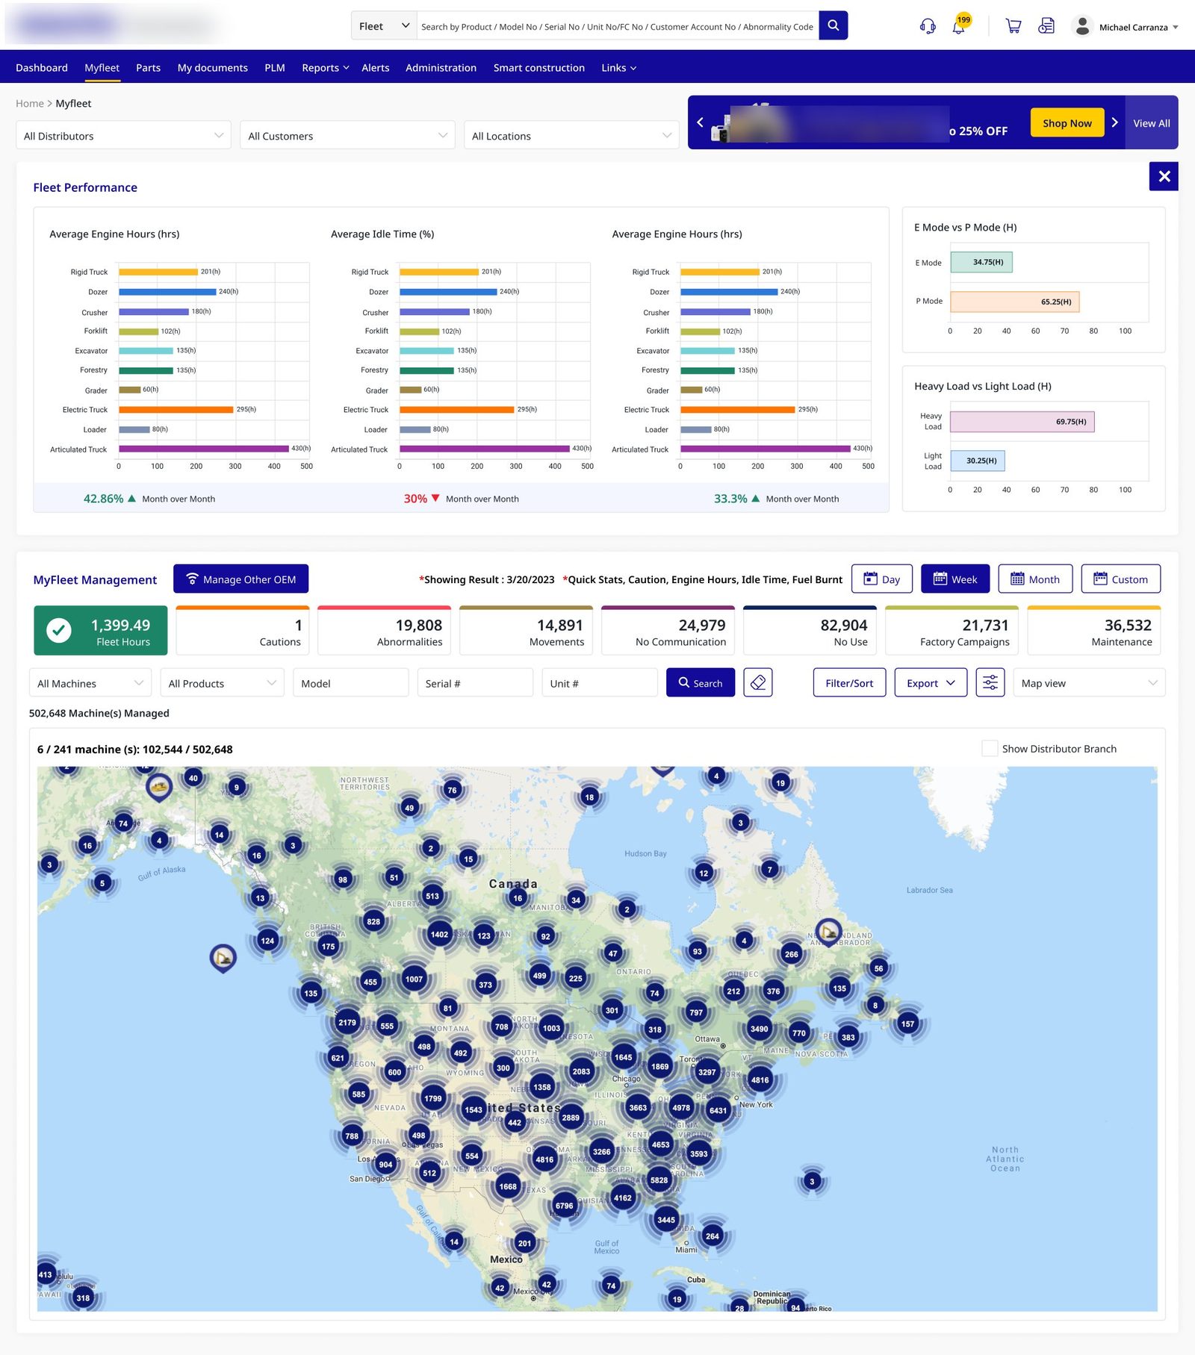Image resolution: width=1195 pixels, height=1355 pixels.
Task: Open the All Machines dropdown
Action: pos(90,683)
